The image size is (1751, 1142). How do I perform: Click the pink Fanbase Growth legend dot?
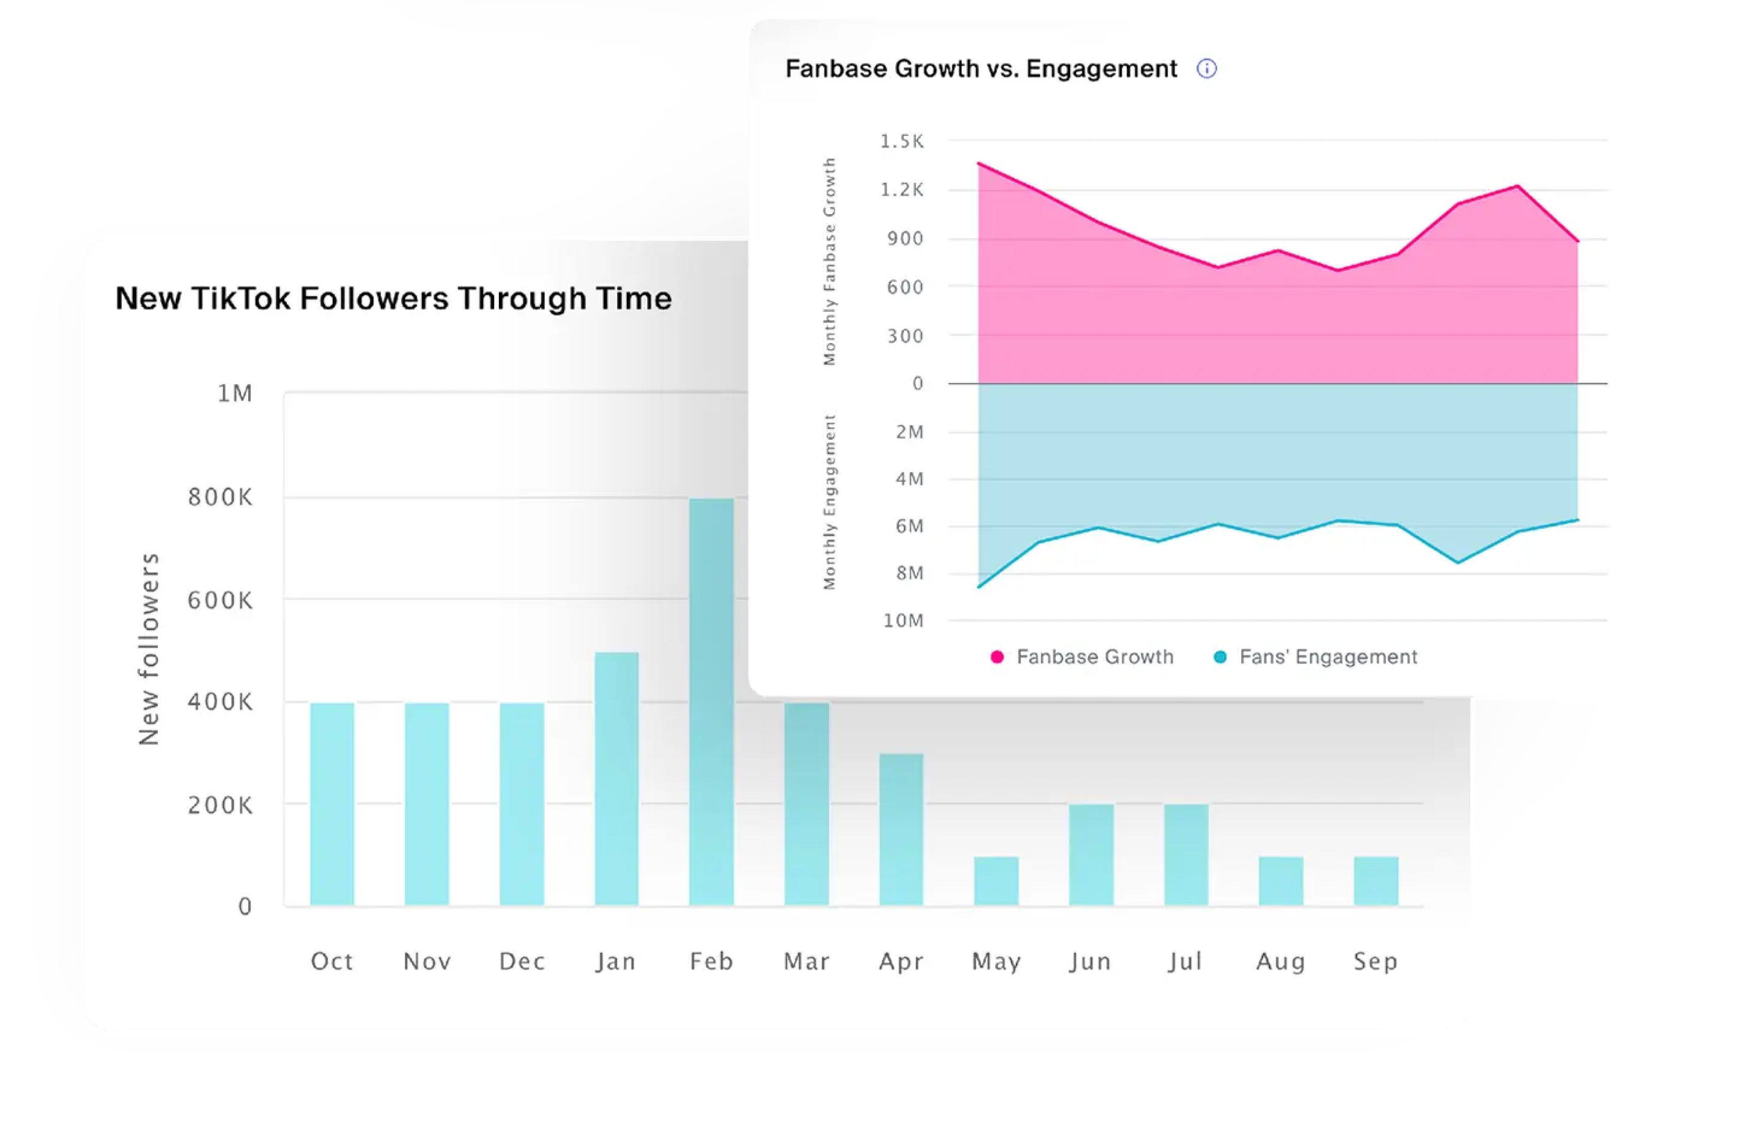click(x=997, y=657)
